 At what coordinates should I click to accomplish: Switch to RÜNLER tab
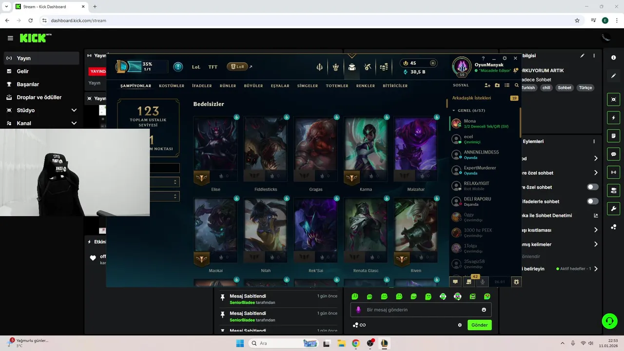pos(228,86)
